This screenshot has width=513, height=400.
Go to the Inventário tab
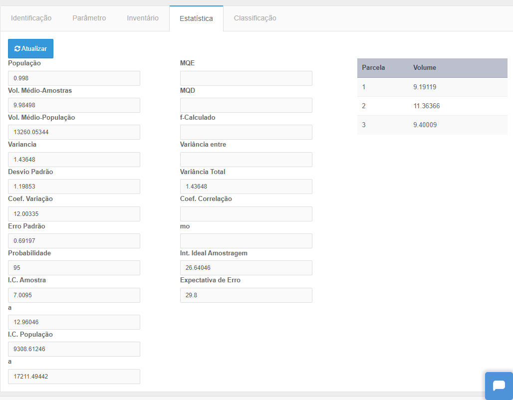click(x=143, y=18)
